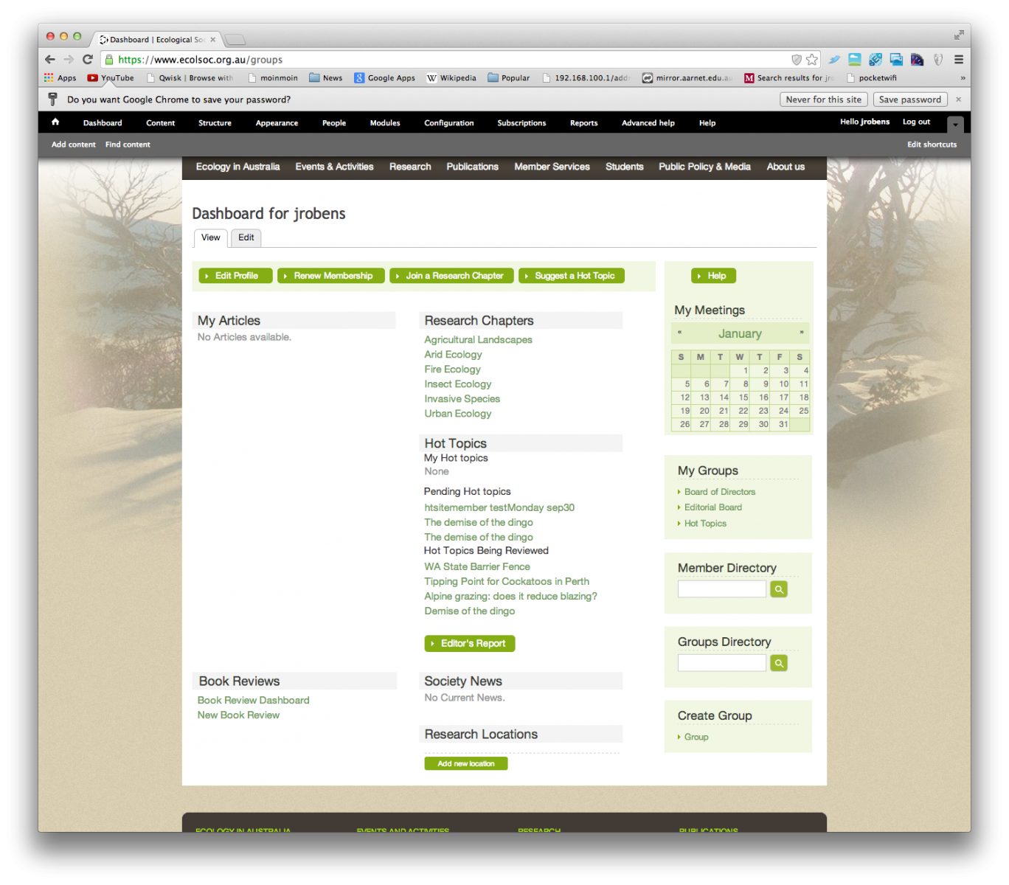This screenshot has width=1009, height=885.
Task: Open the Chrome hamburger menu
Action: pyautogui.click(x=959, y=60)
